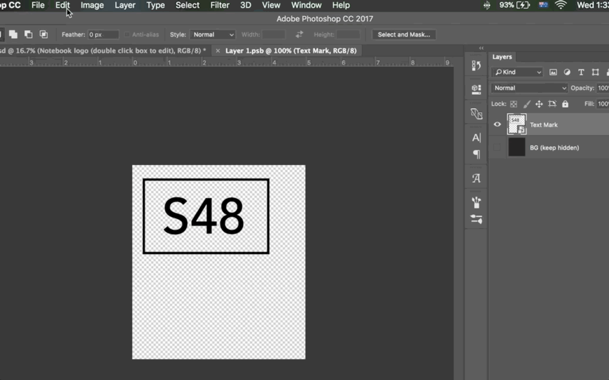The height and width of the screenshot is (380, 609).
Task: Click the layer Fill value field
Action: pyautogui.click(x=603, y=104)
